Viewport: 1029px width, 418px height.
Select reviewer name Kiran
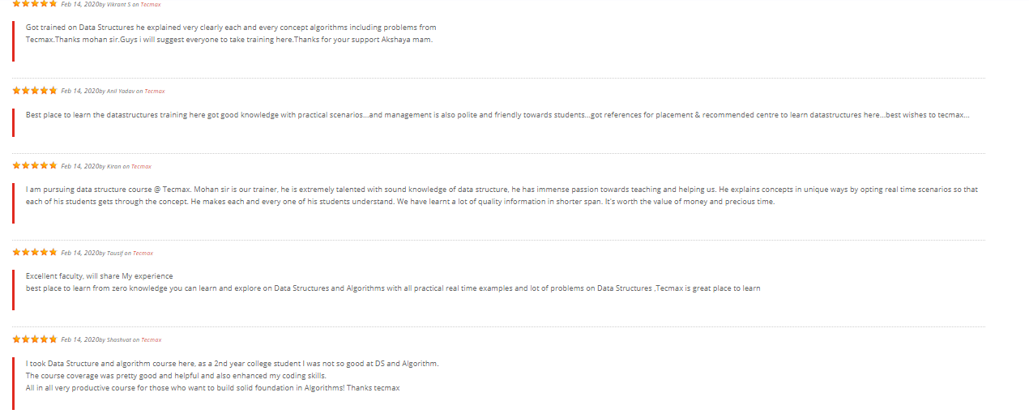[x=113, y=167]
